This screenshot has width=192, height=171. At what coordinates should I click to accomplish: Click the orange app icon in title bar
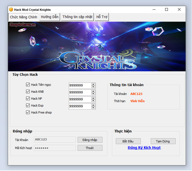[11, 9]
